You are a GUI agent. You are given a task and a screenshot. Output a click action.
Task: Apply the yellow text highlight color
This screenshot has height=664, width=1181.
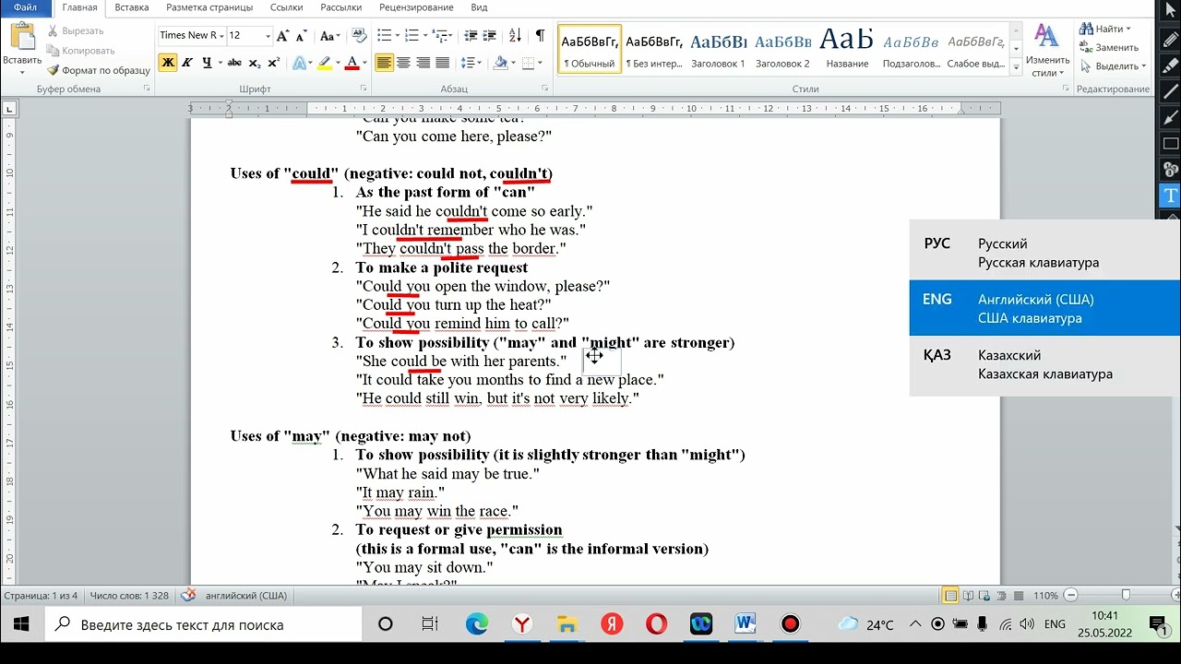tap(324, 63)
